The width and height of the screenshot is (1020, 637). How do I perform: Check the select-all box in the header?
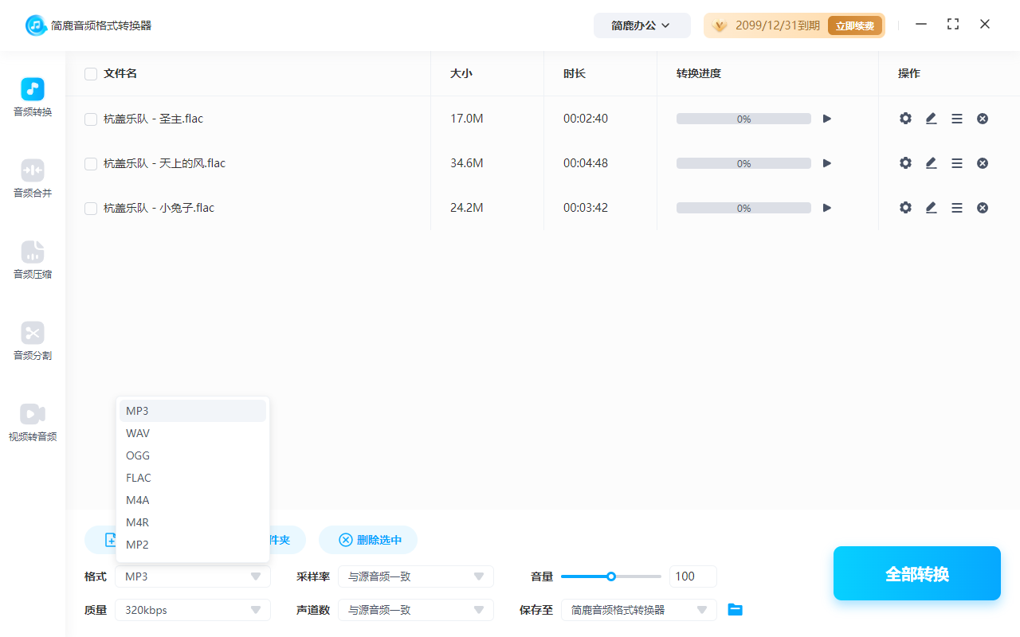pos(90,73)
